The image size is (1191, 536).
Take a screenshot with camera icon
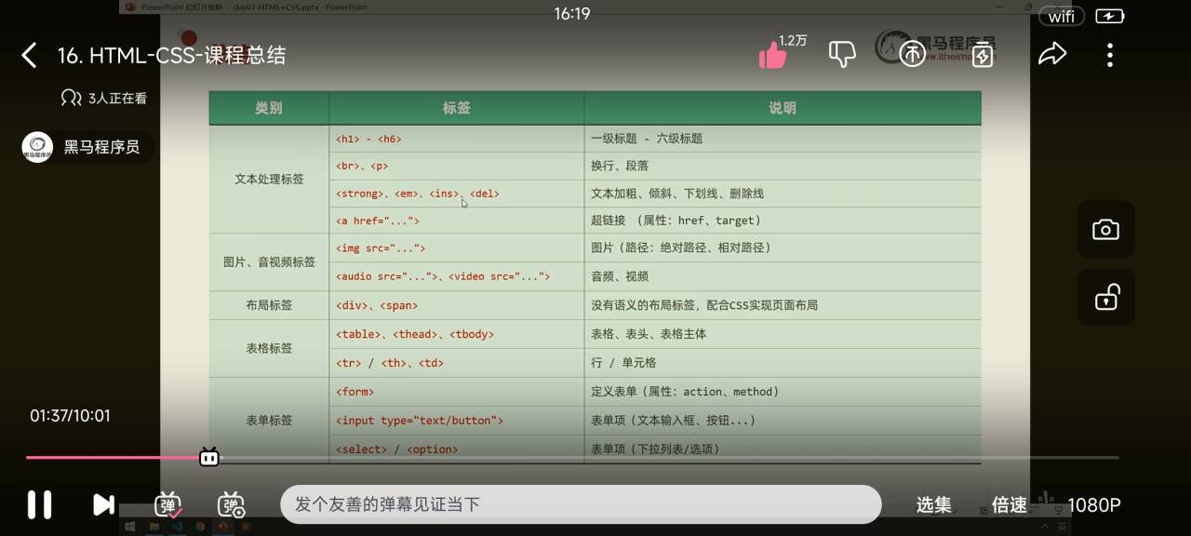(x=1105, y=229)
